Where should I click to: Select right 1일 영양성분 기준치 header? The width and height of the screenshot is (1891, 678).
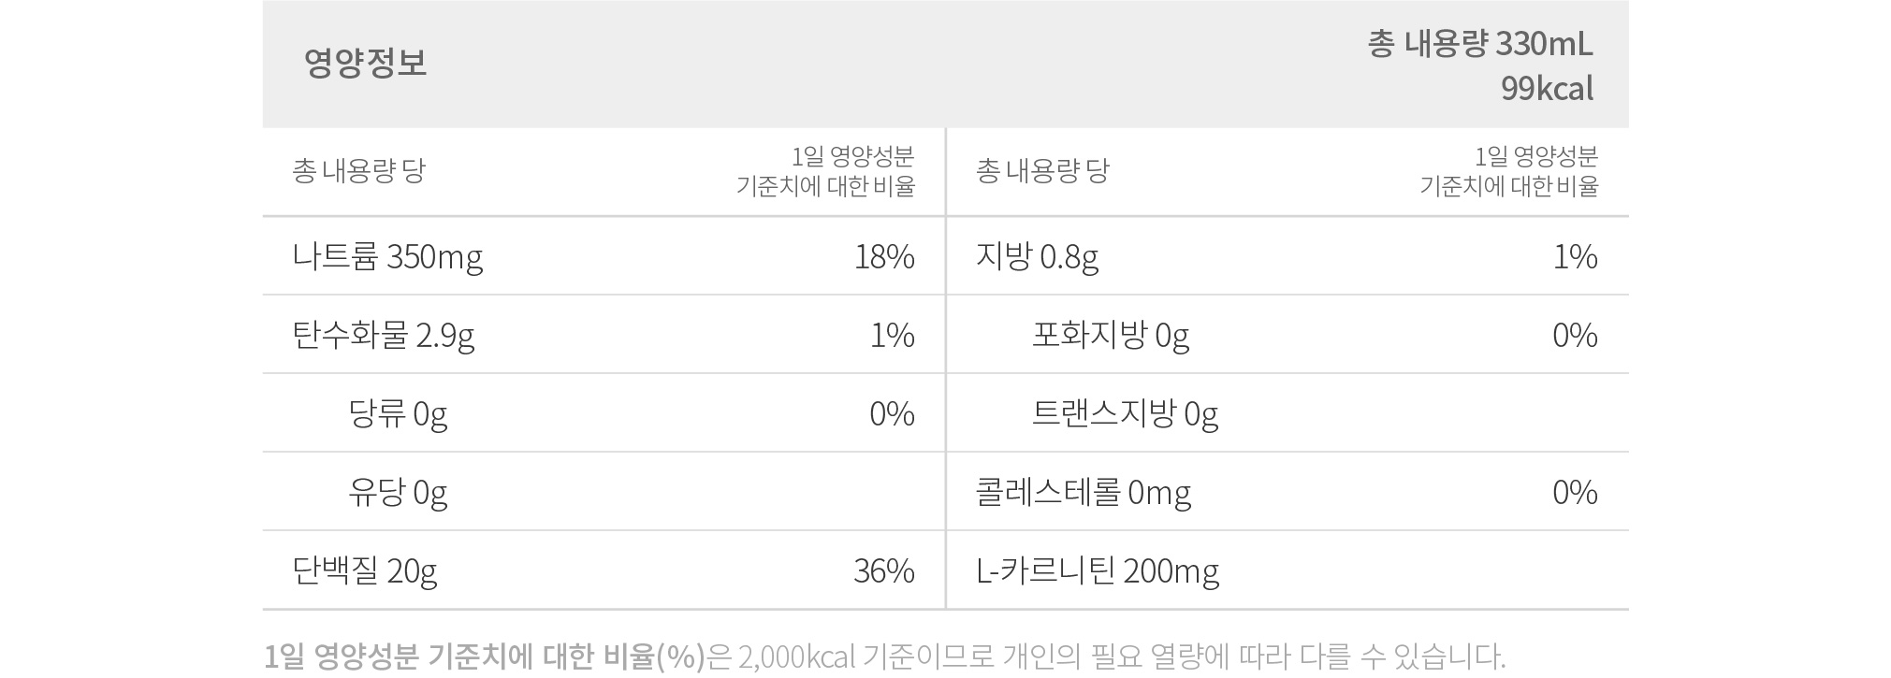coord(1508,171)
